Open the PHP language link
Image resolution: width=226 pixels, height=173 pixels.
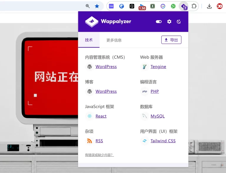(x=155, y=91)
